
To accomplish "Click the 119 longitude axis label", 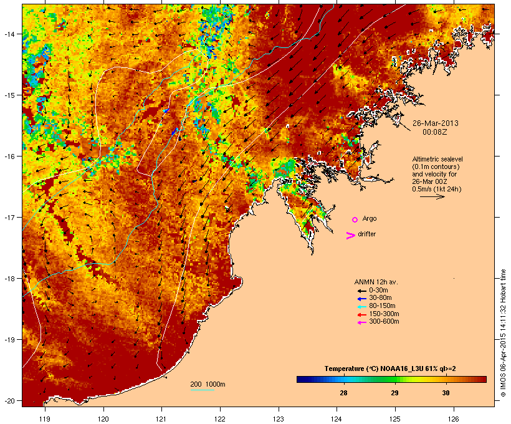I will coord(45,419).
